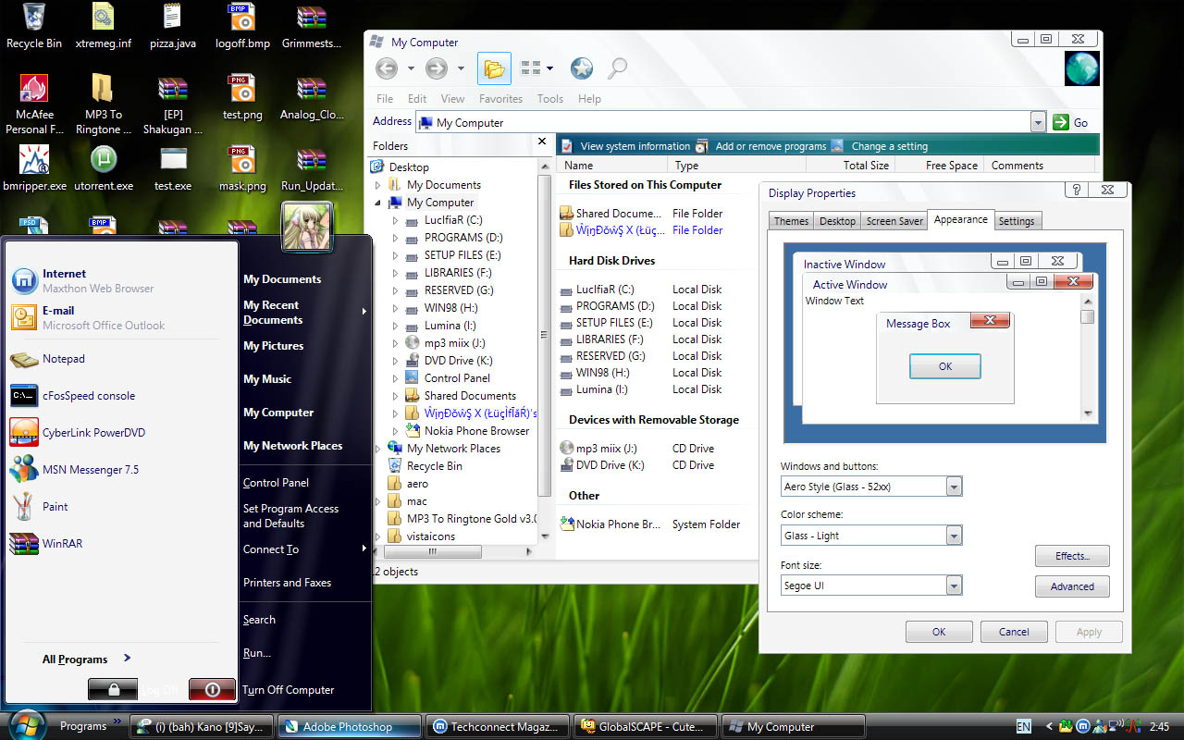Switch to the Screen Saver tab
This screenshot has width=1184, height=740.
point(894,221)
